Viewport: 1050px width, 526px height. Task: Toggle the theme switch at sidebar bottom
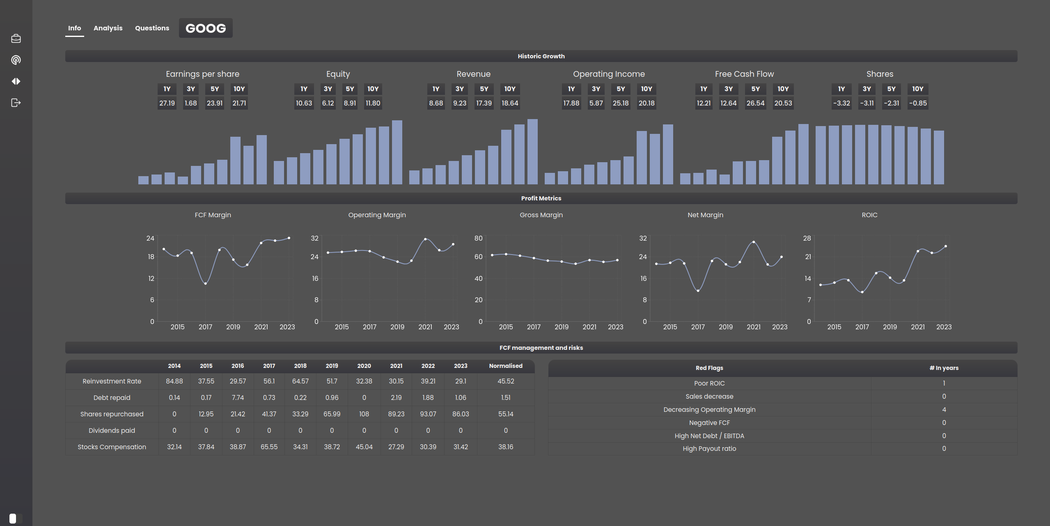(16, 518)
